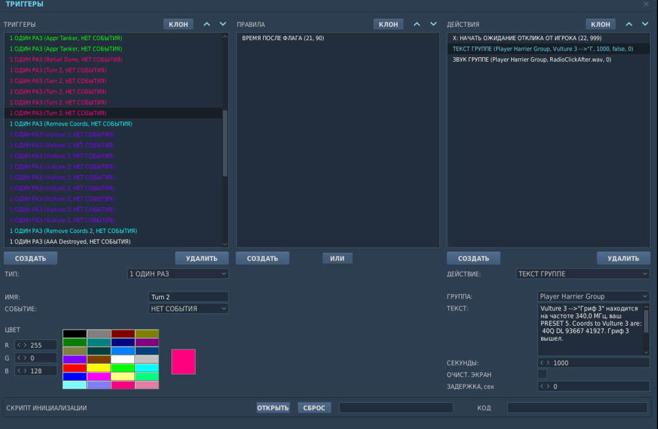658x429 pixels.
Task: Select action НАЧАТЬ ОЖИДАНИЕ ОТКЛИКА ОТ ИГРОКА
Action: pyautogui.click(x=549, y=38)
